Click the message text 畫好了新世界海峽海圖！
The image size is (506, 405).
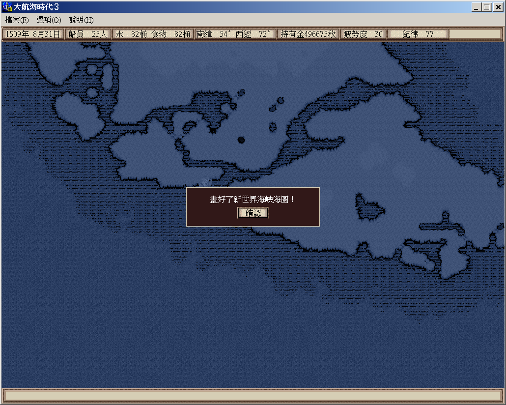click(253, 200)
